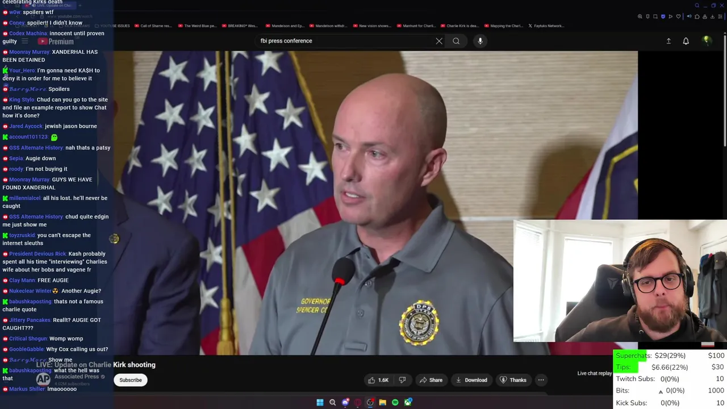
Task: Open 'Faytuks Network...' X bookmark tab
Action: tap(546, 26)
